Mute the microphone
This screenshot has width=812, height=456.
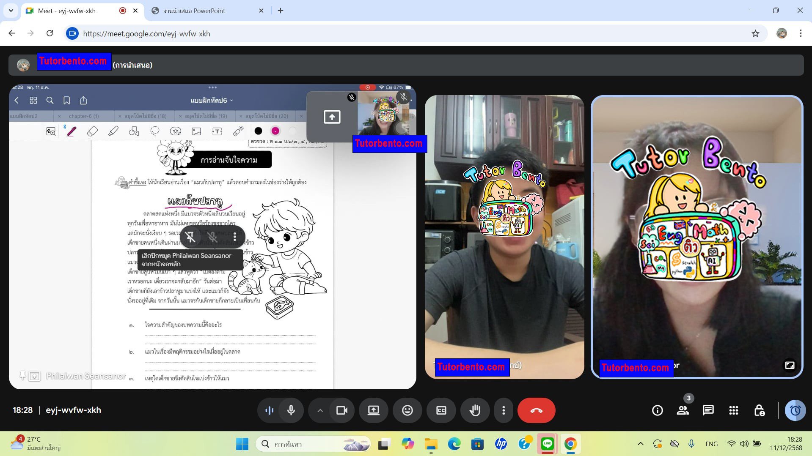291,410
